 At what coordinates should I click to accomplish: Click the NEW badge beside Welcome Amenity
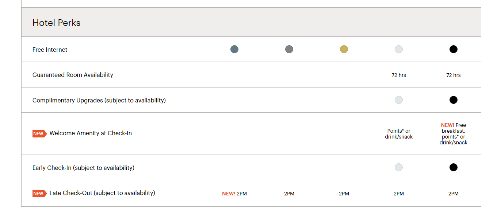pos(39,134)
